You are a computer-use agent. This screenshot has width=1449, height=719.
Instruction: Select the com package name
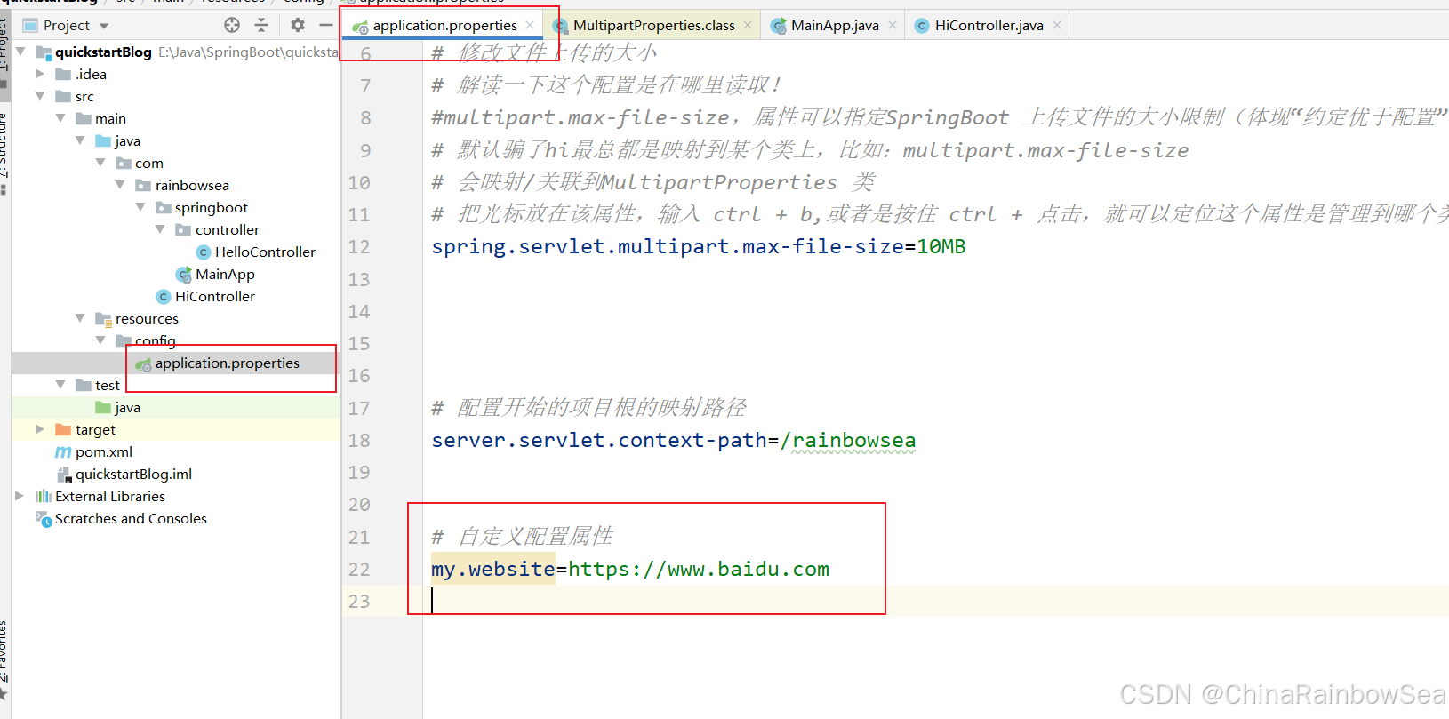(x=149, y=164)
